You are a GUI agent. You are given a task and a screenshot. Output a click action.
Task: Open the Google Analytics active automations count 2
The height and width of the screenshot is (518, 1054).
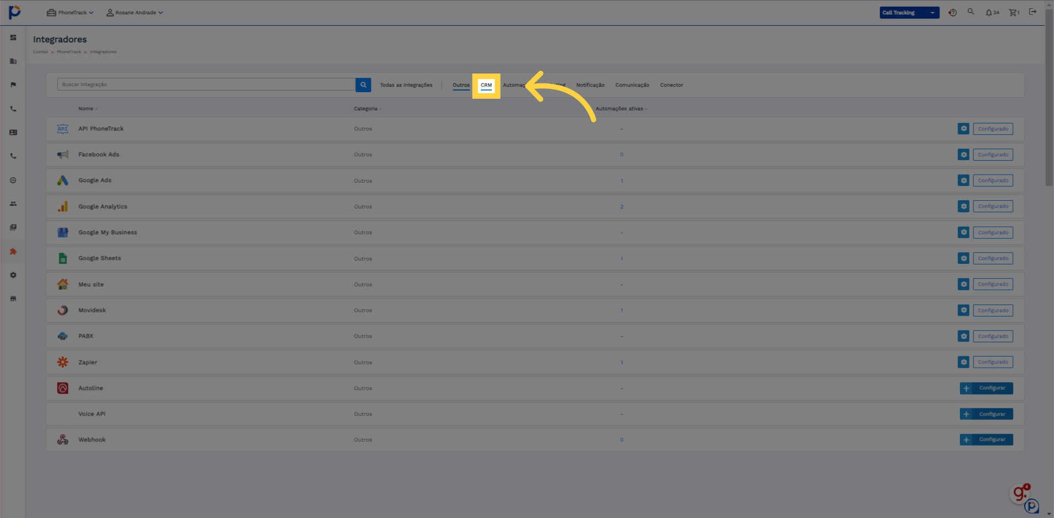[621, 207]
